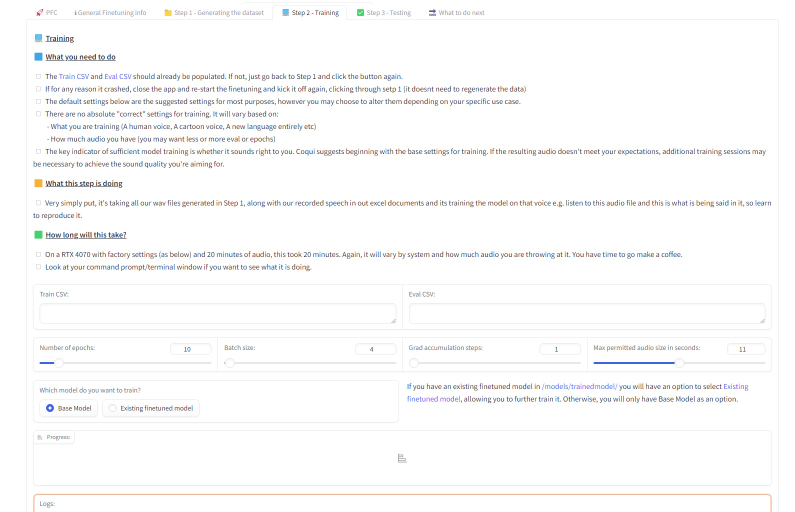
Task: Switch to General Finetuning info tab
Action: (110, 13)
